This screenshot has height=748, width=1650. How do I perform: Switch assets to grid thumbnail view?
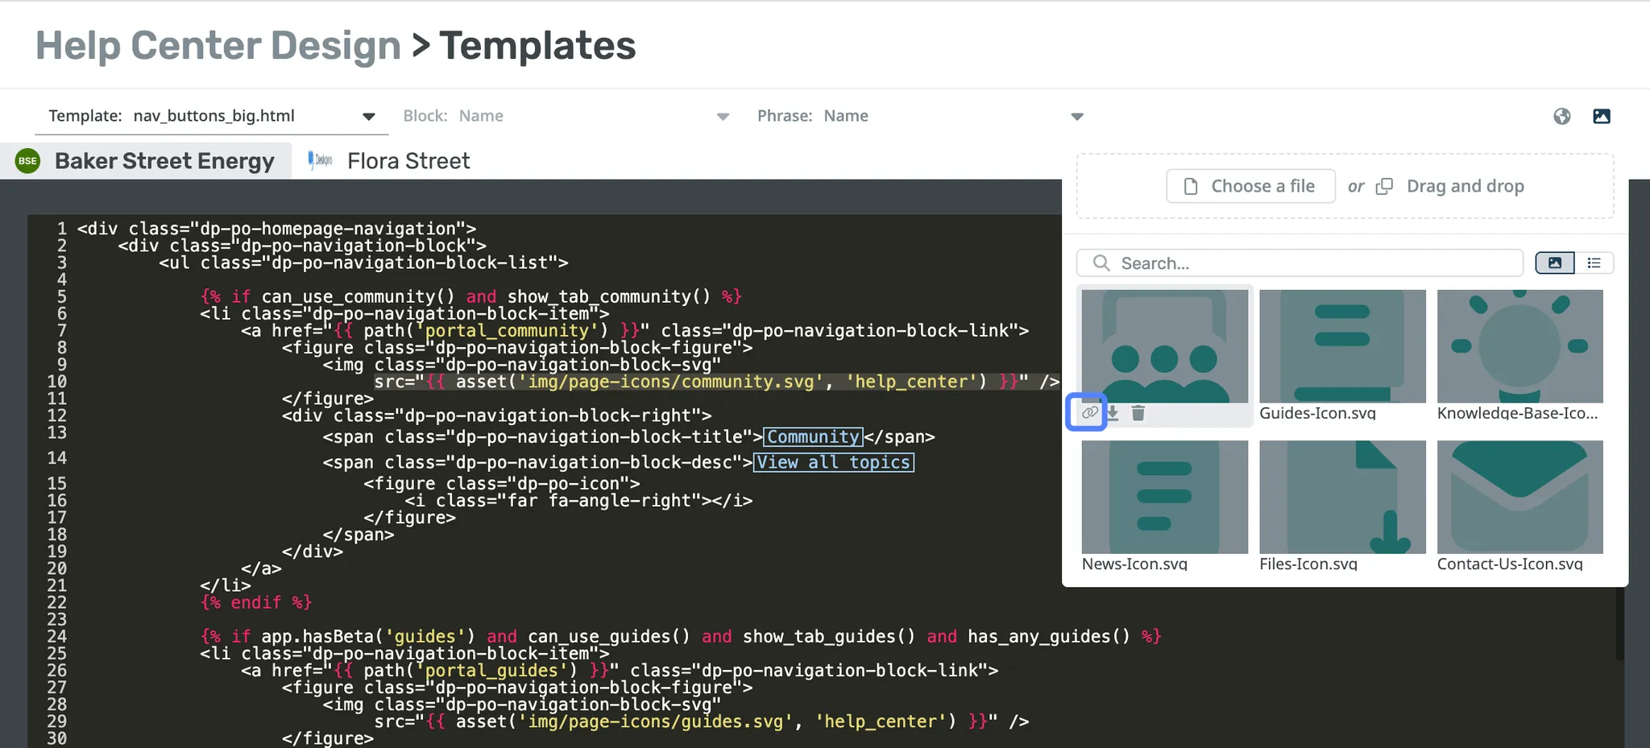(x=1554, y=263)
